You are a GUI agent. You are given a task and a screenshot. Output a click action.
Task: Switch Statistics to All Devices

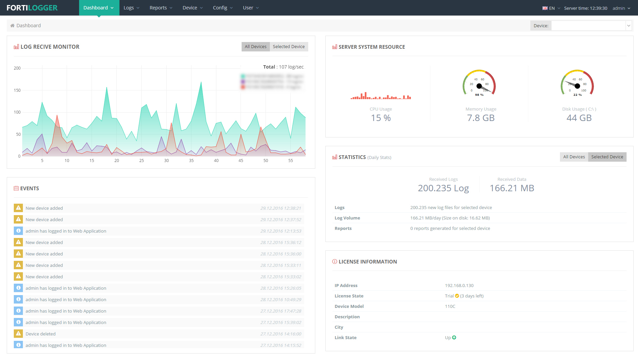pos(574,157)
